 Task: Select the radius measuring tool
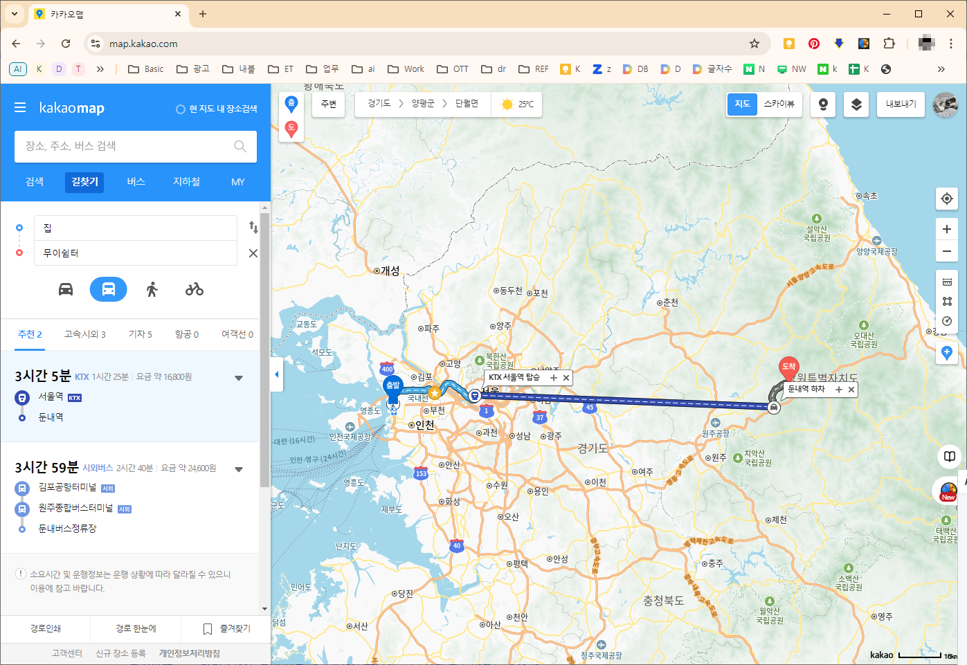[947, 321]
